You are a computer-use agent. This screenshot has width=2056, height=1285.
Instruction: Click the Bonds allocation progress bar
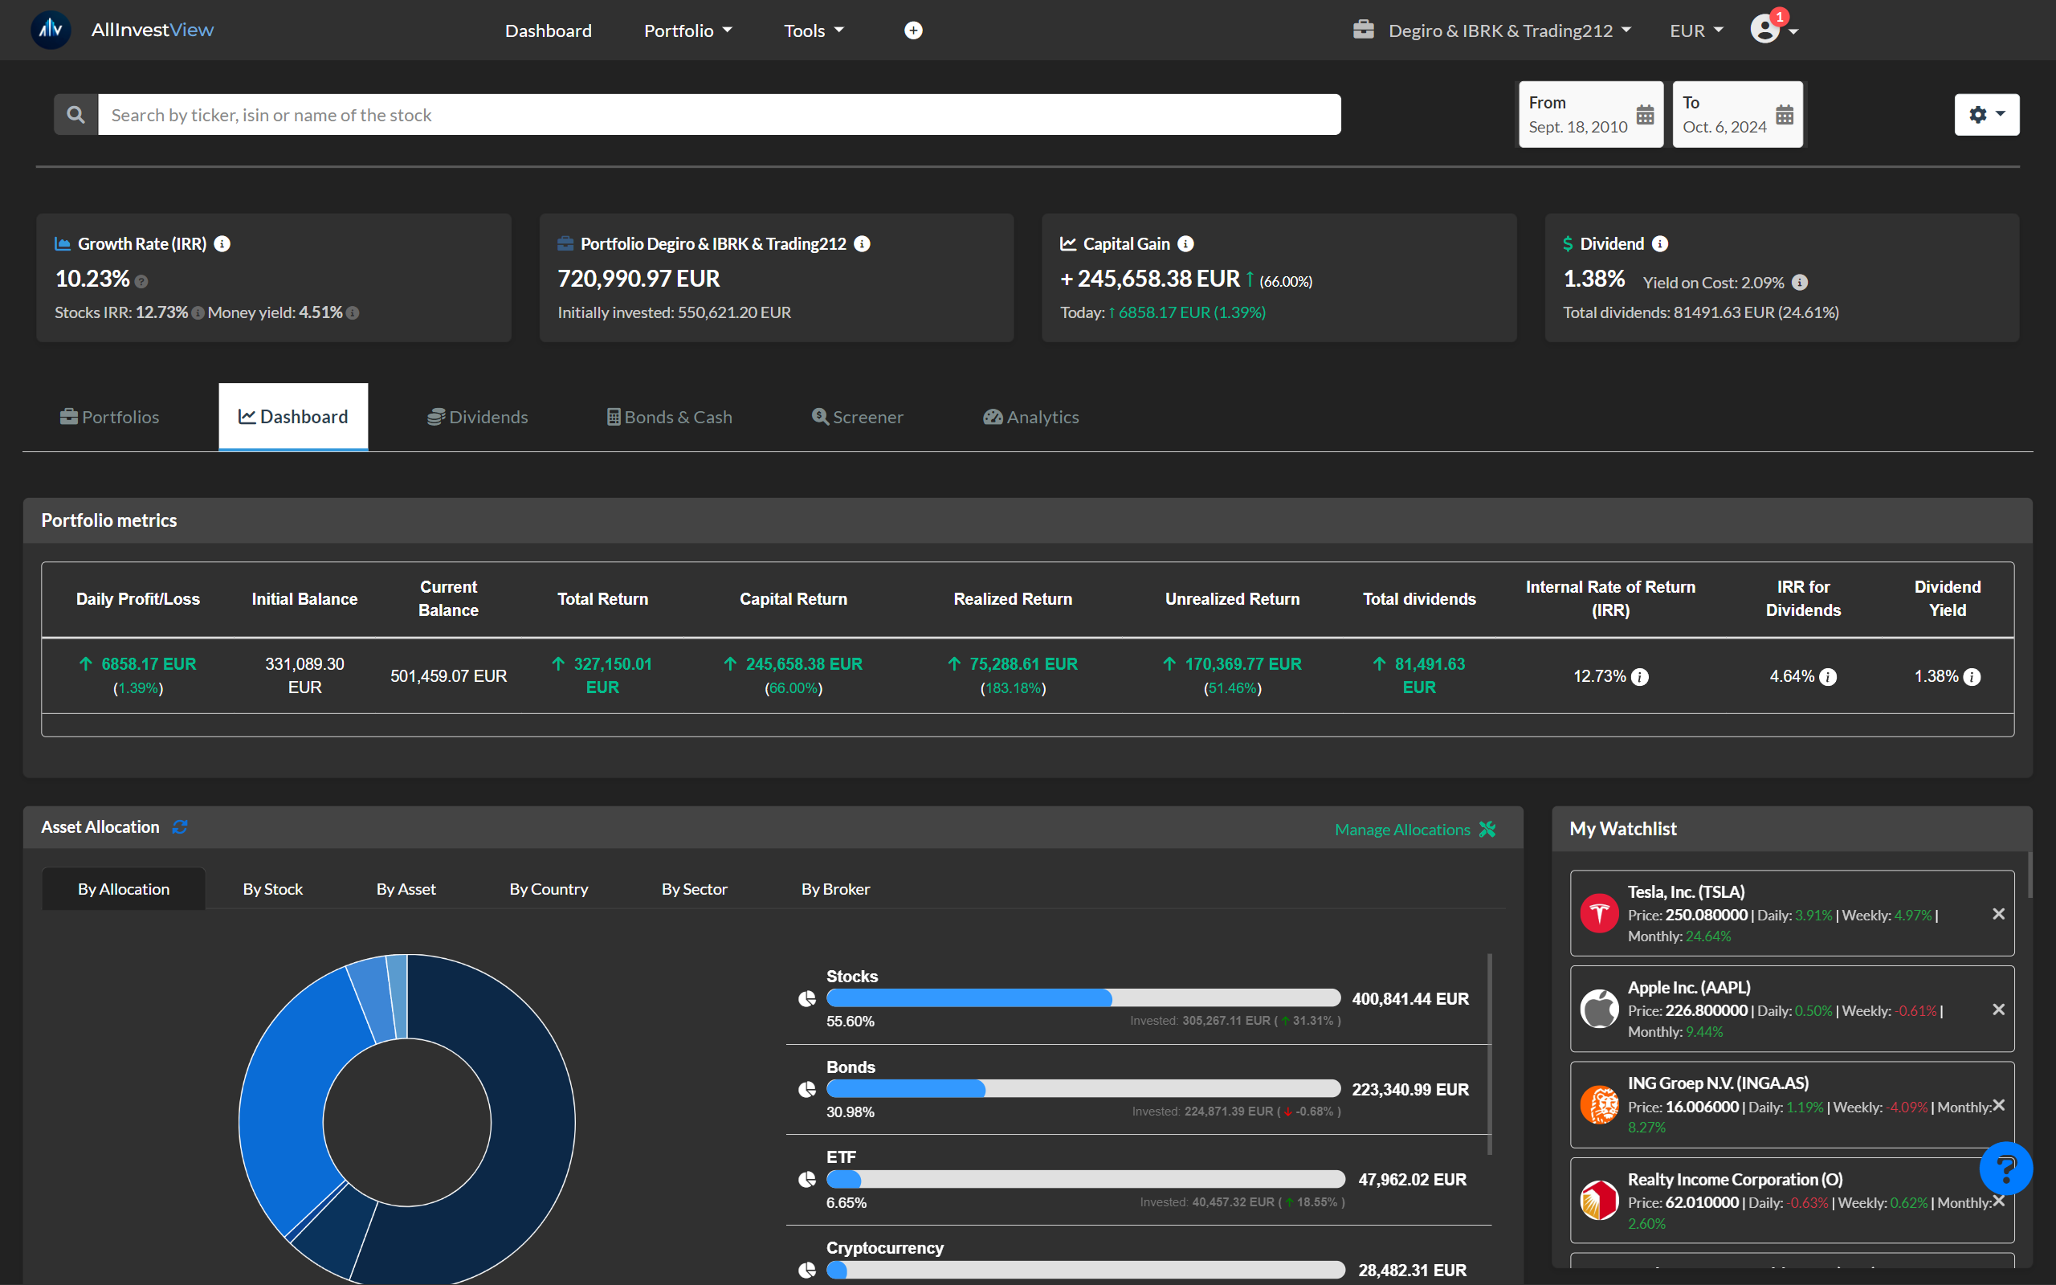1083,1089
